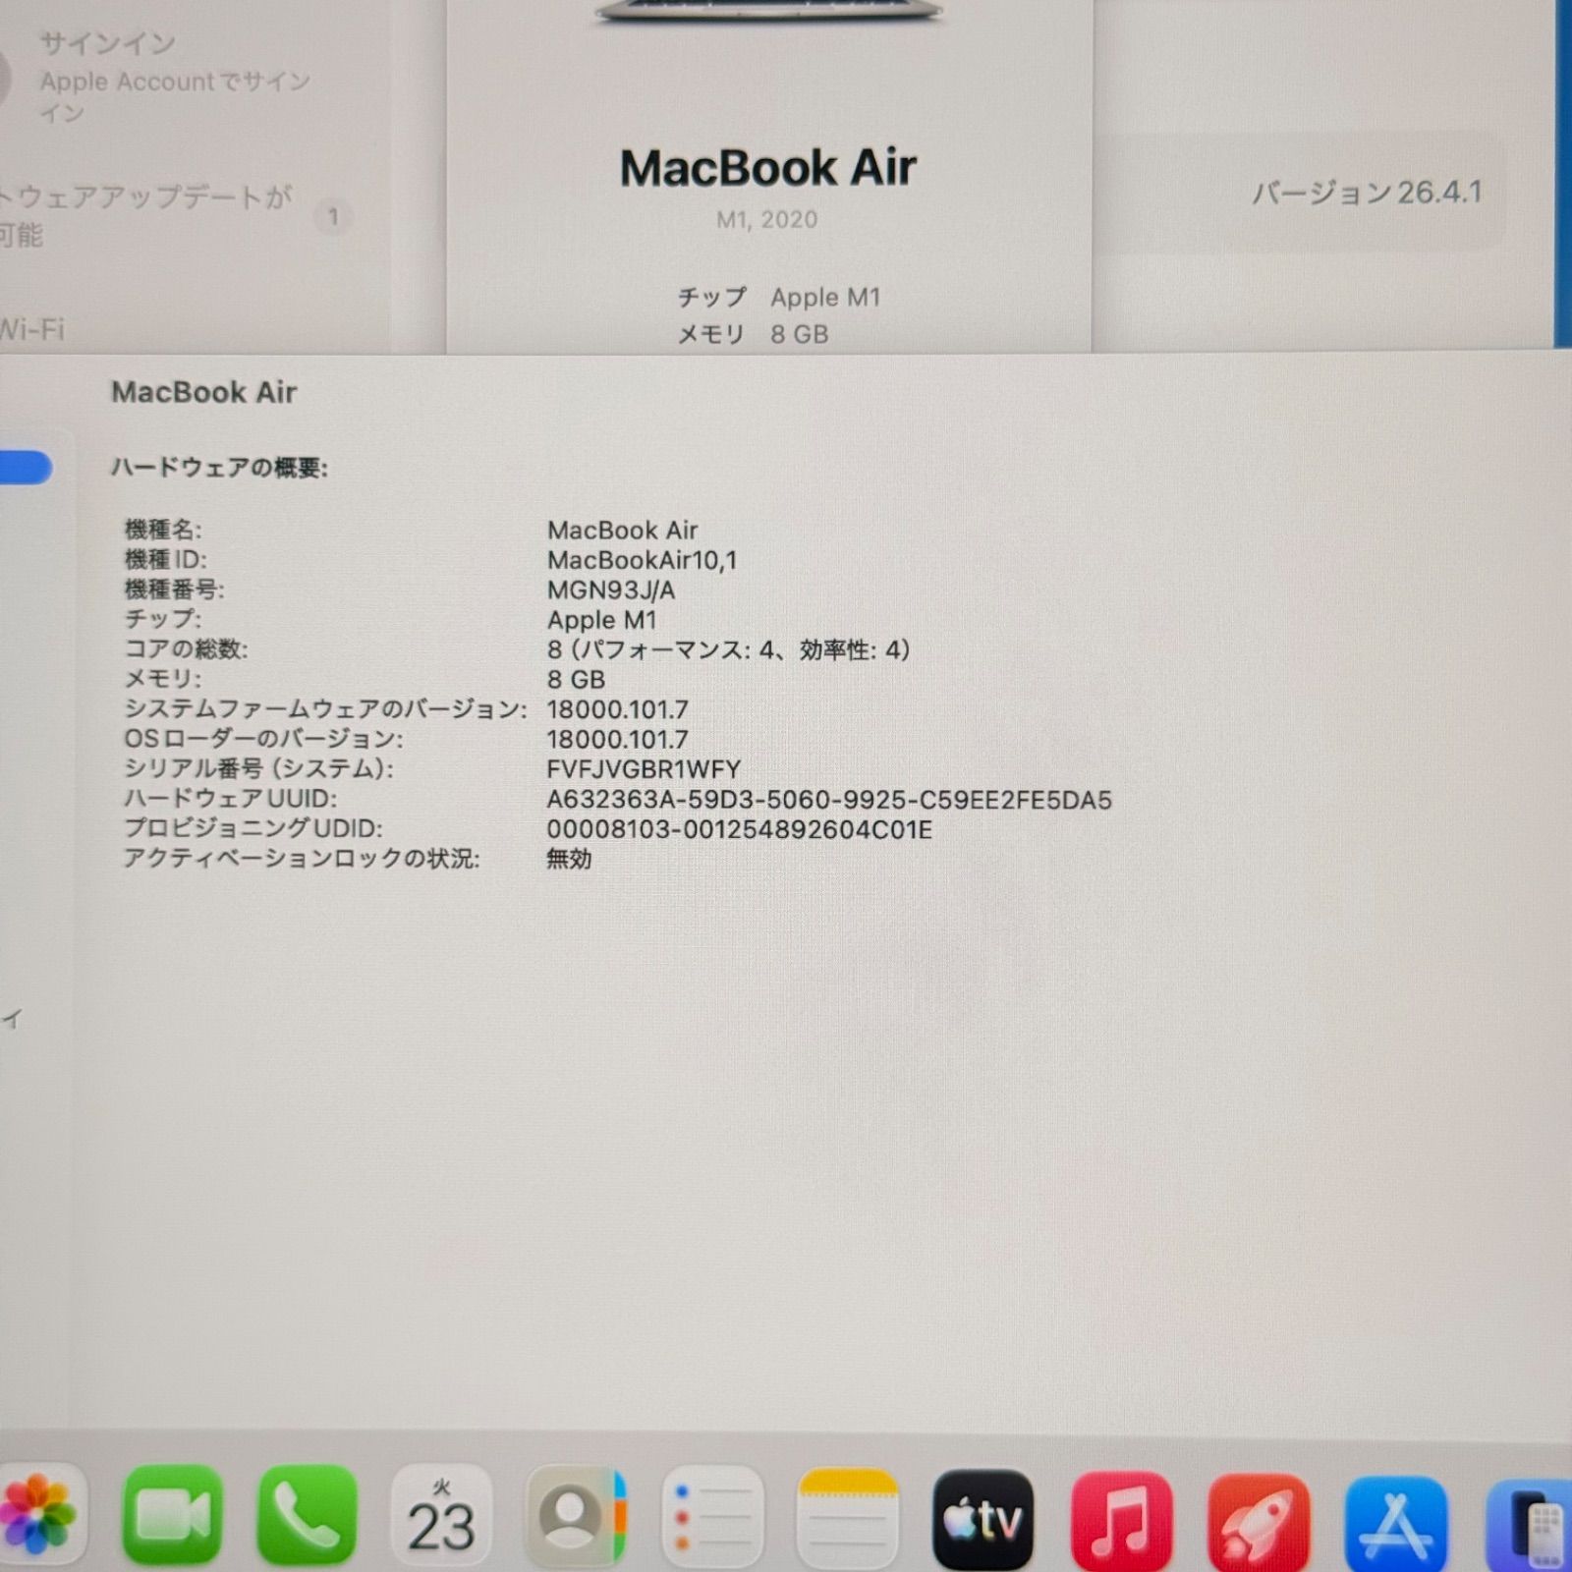Select the model ID MacBookAir10,1
The image size is (1572, 1572).
642,560
